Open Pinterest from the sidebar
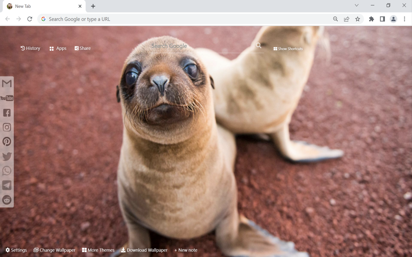 click(7, 142)
